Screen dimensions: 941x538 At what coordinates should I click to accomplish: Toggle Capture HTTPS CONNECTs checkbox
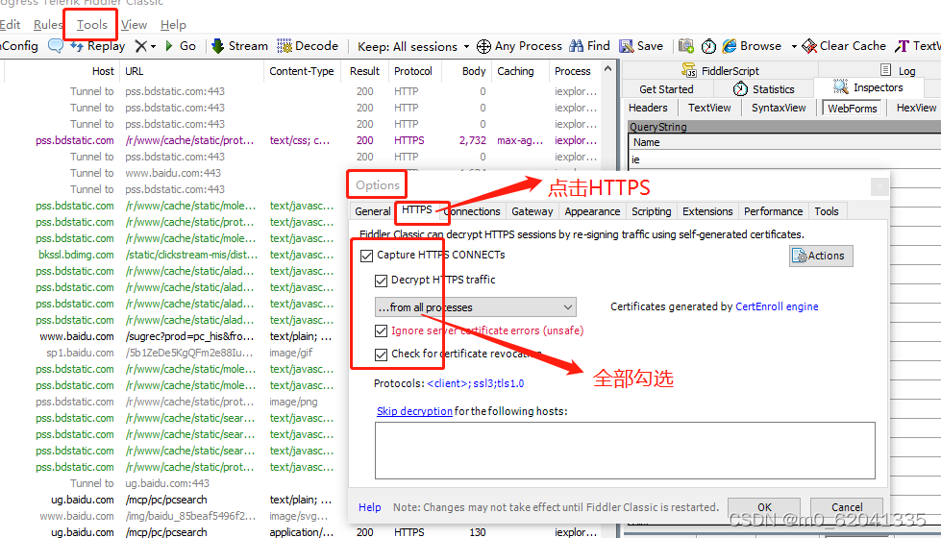(x=366, y=256)
